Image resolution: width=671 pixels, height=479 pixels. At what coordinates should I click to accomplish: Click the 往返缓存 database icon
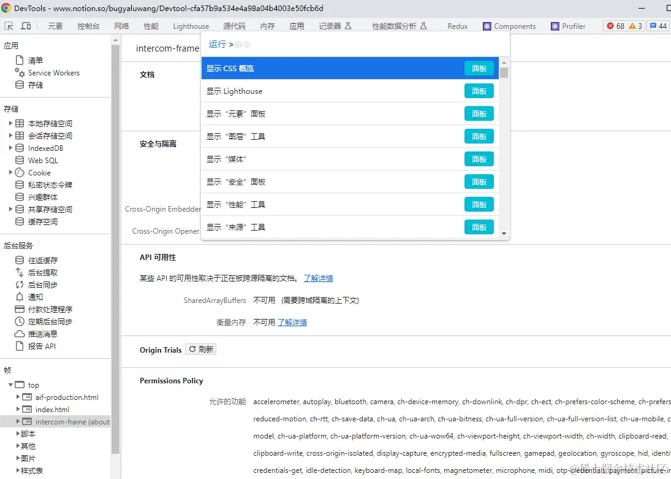(x=20, y=260)
